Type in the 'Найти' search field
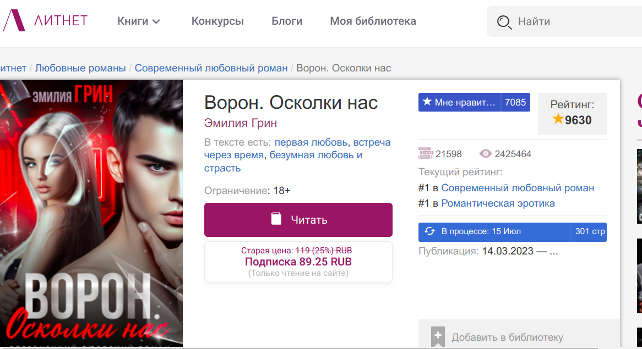Image resolution: width=642 pixels, height=349 pixels. (573, 22)
